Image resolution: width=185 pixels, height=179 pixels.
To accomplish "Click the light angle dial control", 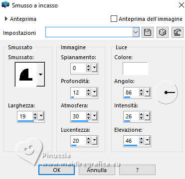I will point(167,92).
